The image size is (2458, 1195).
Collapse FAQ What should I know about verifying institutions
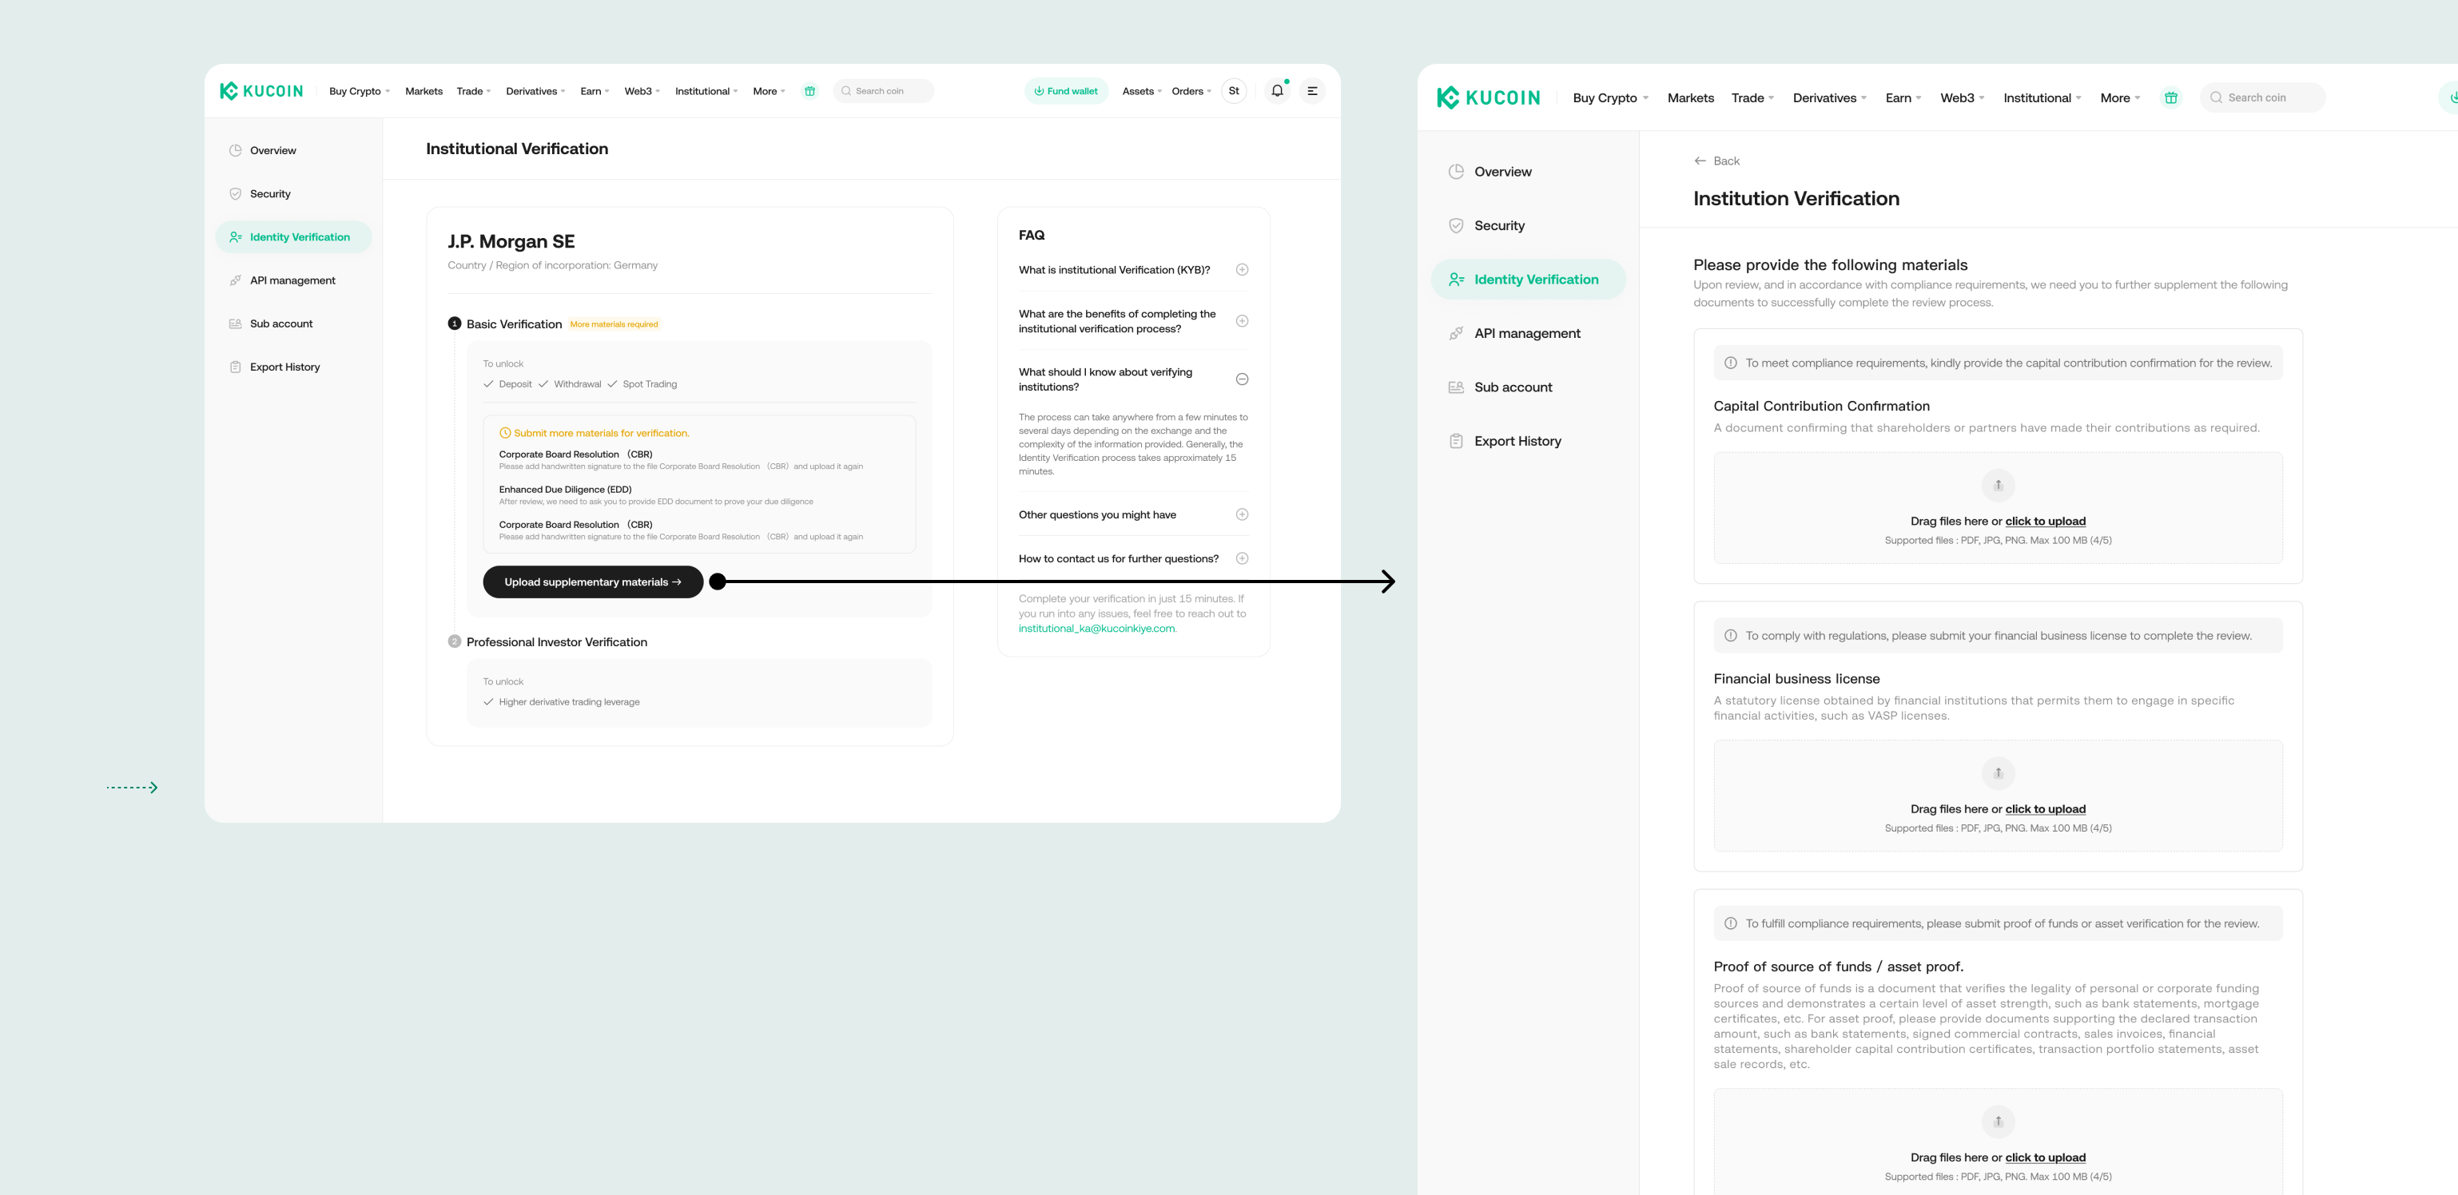pos(1242,379)
